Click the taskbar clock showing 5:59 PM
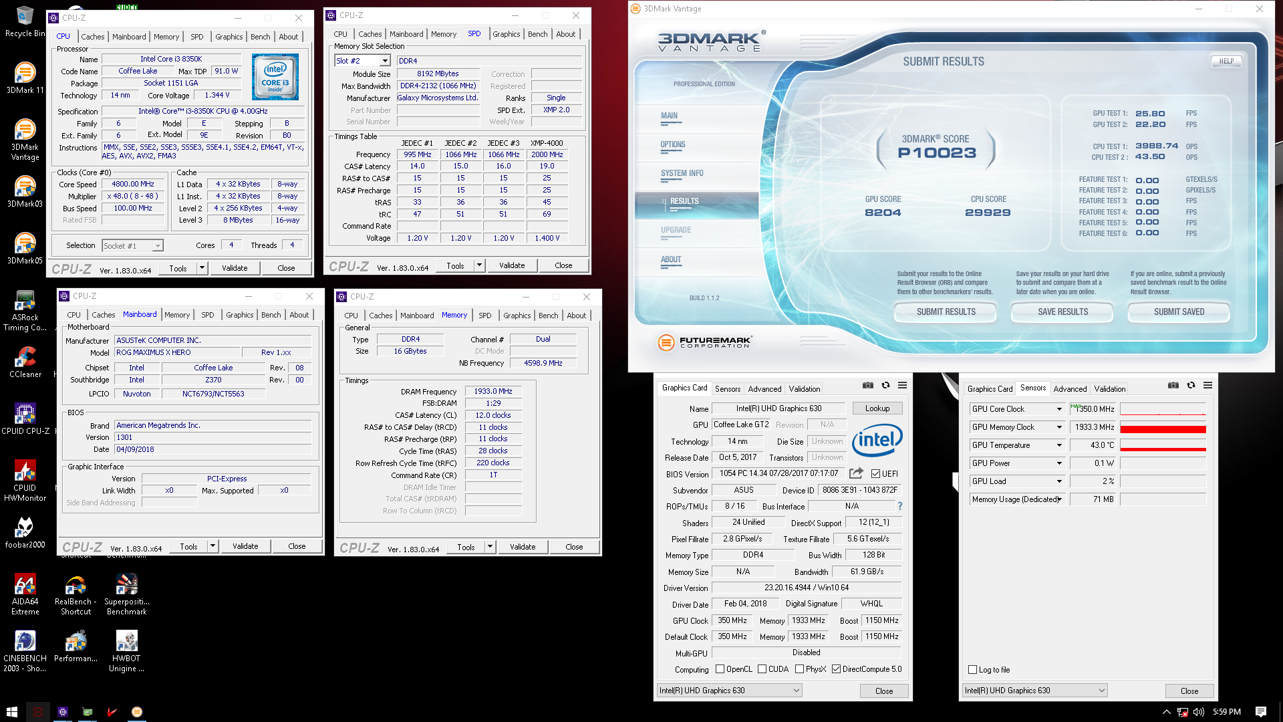This screenshot has height=722, width=1283. [x=1227, y=712]
